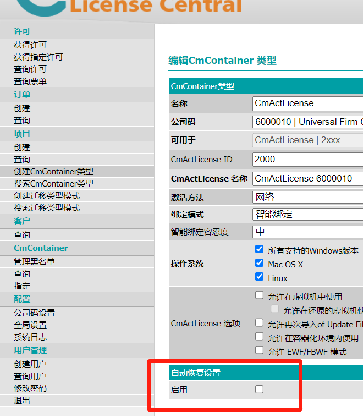View 系统日志 page
363x416 pixels.
[30, 337]
